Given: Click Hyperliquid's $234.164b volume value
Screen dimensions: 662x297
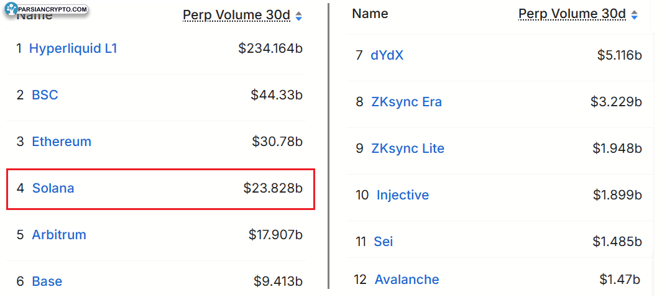Looking at the screenshot, I should [x=270, y=48].
